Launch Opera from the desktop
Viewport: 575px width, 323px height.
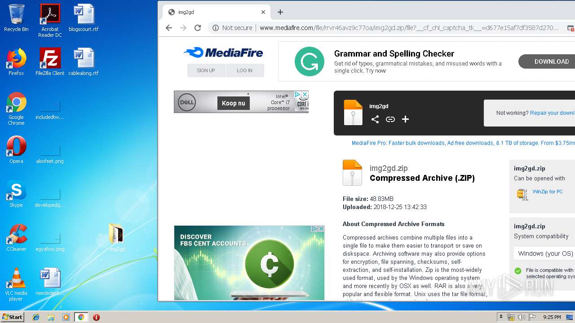tap(16, 150)
